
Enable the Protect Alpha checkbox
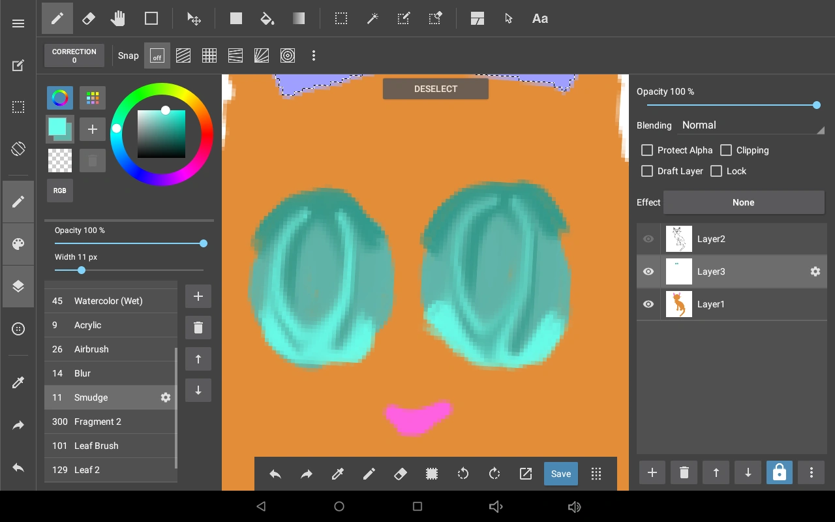click(x=647, y=150)
